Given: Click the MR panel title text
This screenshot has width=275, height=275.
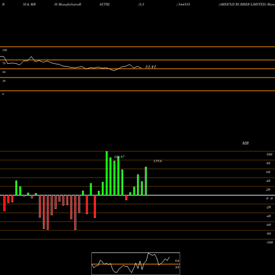Looking at the screenshot, I should (245, 143).
